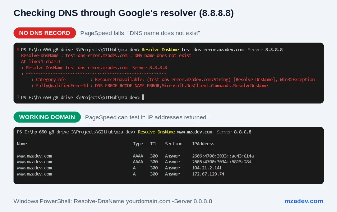Screen dimensions: 337x212
Task: Click the grey circle marker beside the empty prompt
Action: (18, 97)
